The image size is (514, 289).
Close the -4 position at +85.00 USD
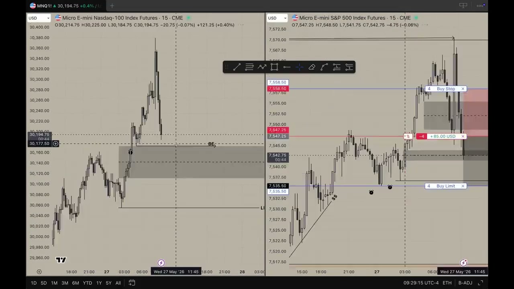point(463,136)
